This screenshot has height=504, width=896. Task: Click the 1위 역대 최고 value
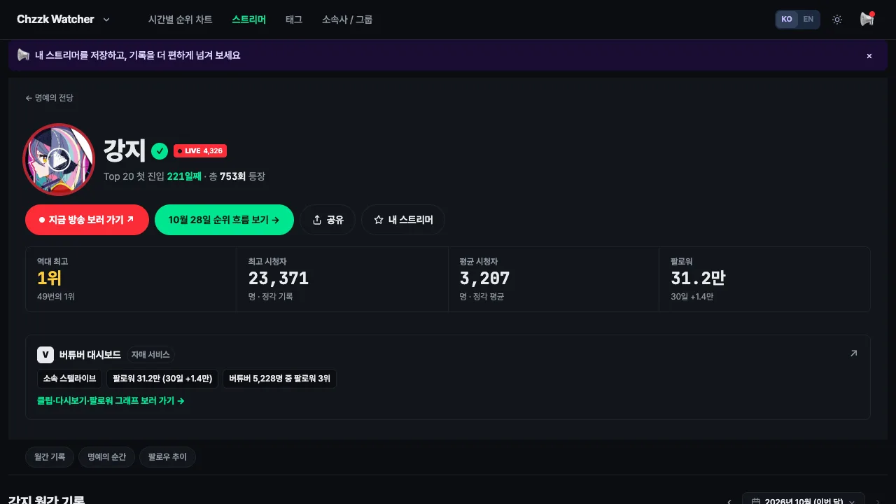tap(49, 279)
